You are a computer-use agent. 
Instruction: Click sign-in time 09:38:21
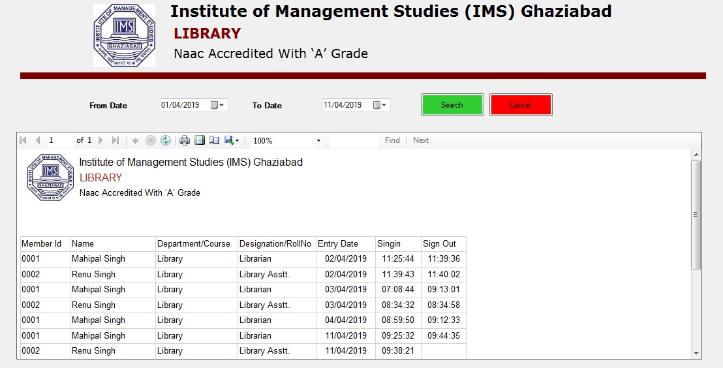[398, 351]
